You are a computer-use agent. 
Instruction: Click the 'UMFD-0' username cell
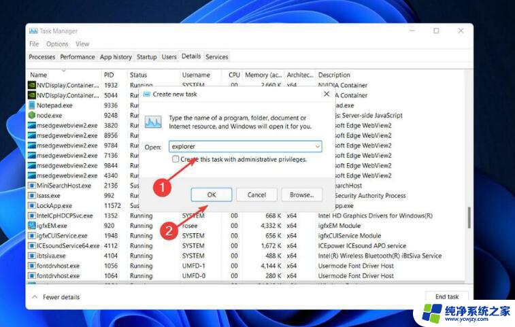point(194,276)
